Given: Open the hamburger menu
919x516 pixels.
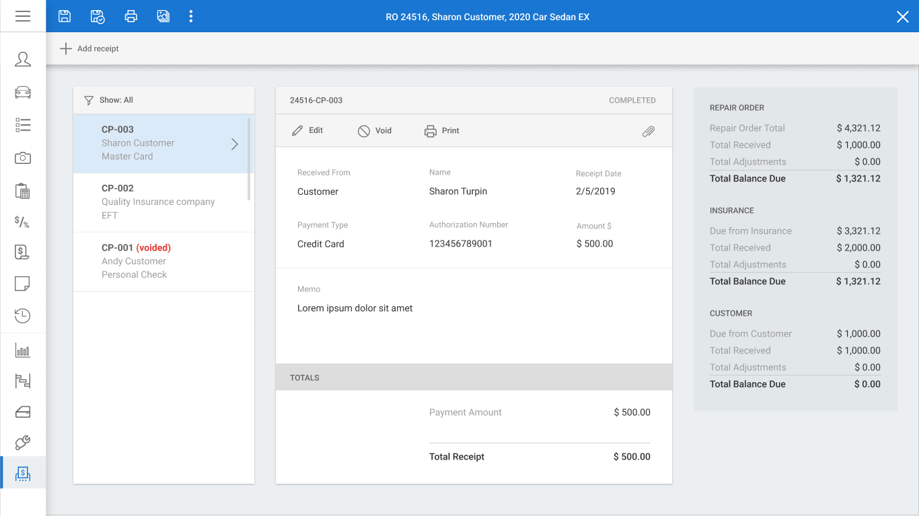Looking at the screenshot, I should point(23,16).
